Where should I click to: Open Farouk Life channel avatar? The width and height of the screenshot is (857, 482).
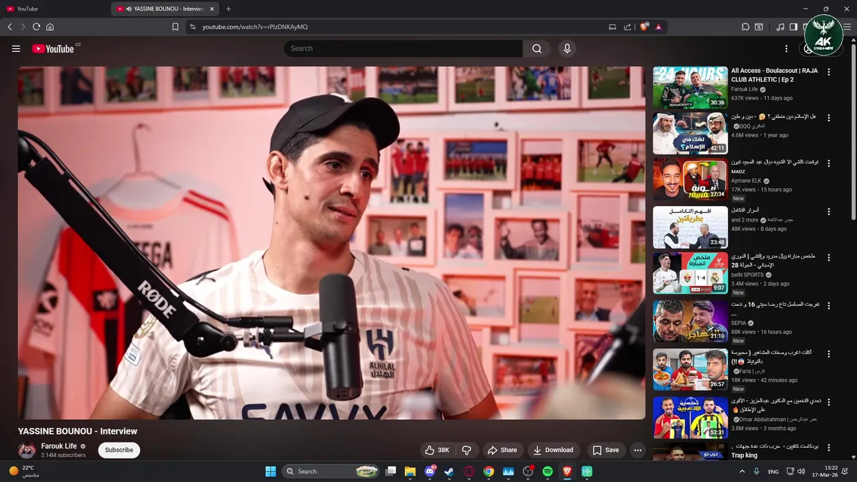(27, 450)
